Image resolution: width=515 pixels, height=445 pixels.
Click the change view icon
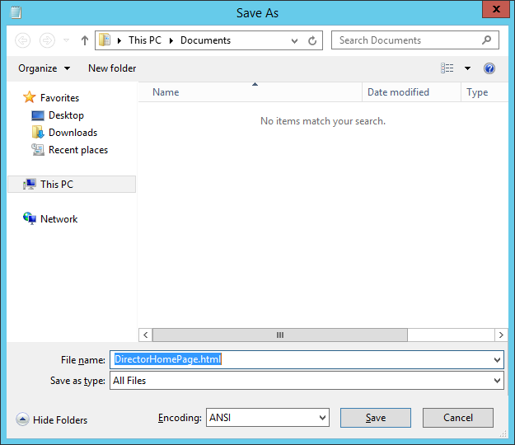click(447, 68)
